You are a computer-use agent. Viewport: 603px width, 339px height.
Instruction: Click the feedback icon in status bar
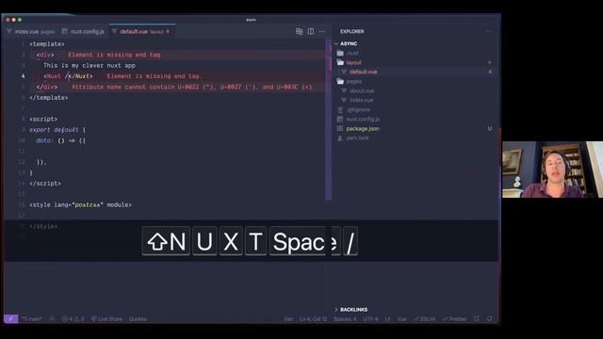tap(477, 319)
